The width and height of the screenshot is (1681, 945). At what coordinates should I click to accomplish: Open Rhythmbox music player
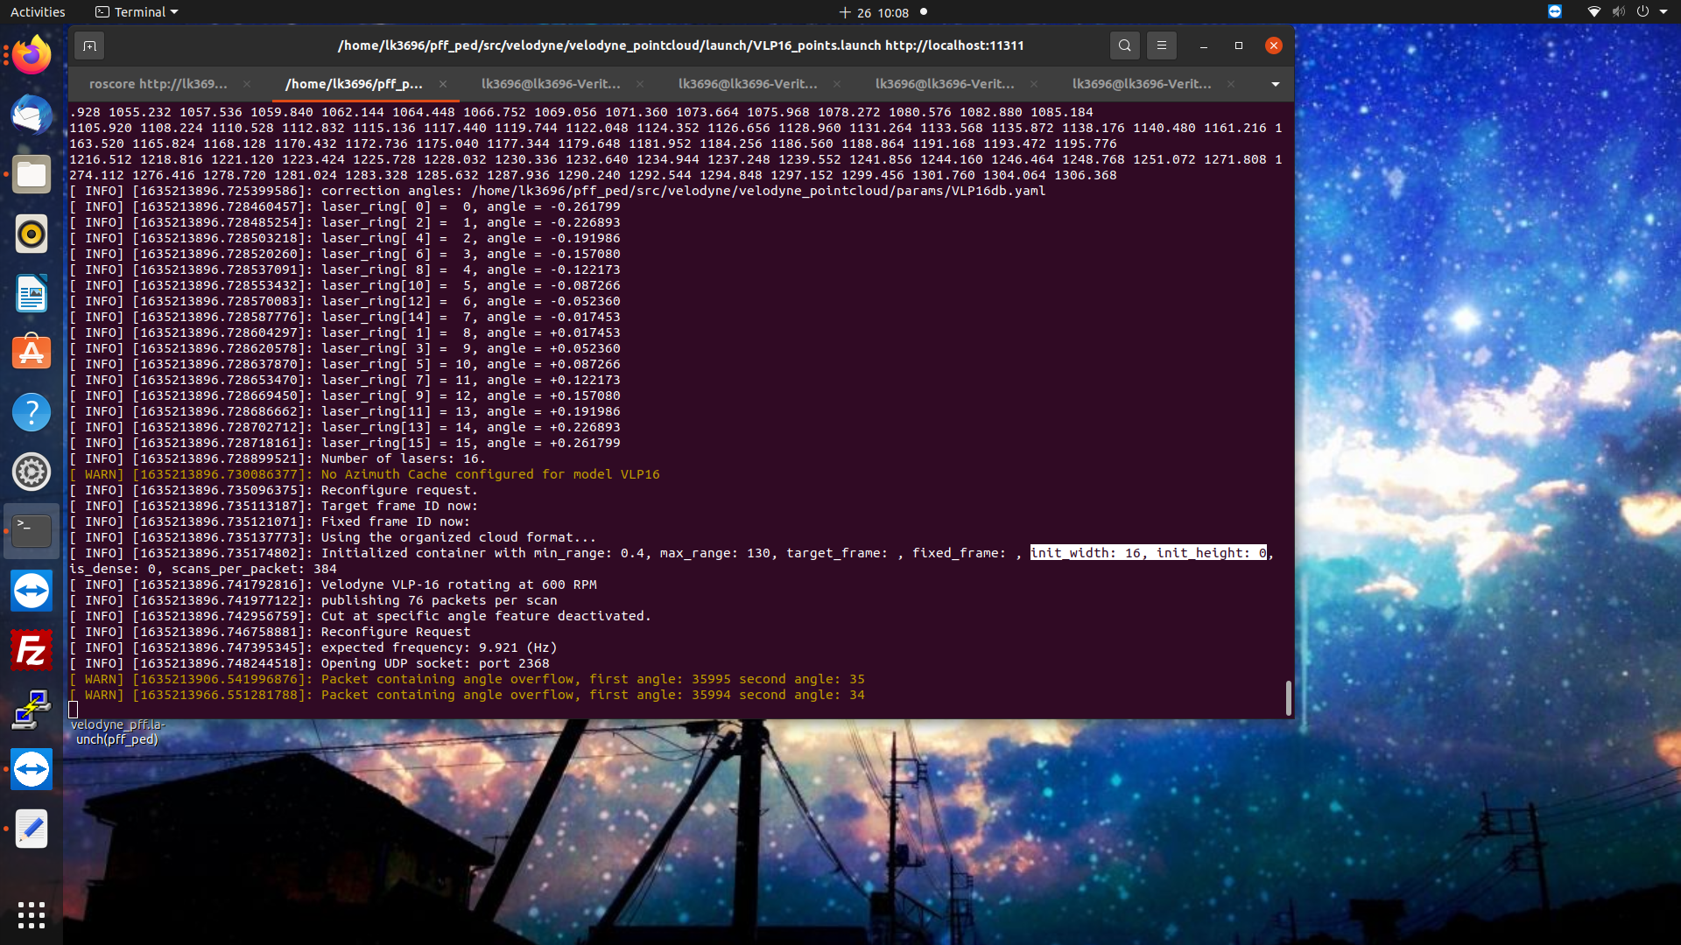(31, 234)
